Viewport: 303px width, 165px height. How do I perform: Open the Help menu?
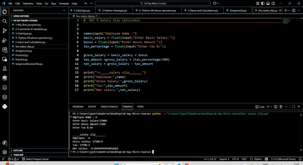pos(74,4)
